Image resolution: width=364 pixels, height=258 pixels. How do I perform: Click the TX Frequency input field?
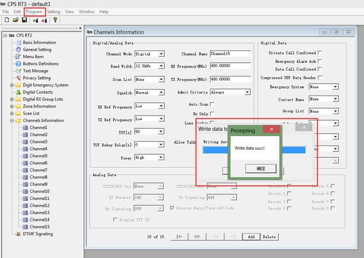230,79
